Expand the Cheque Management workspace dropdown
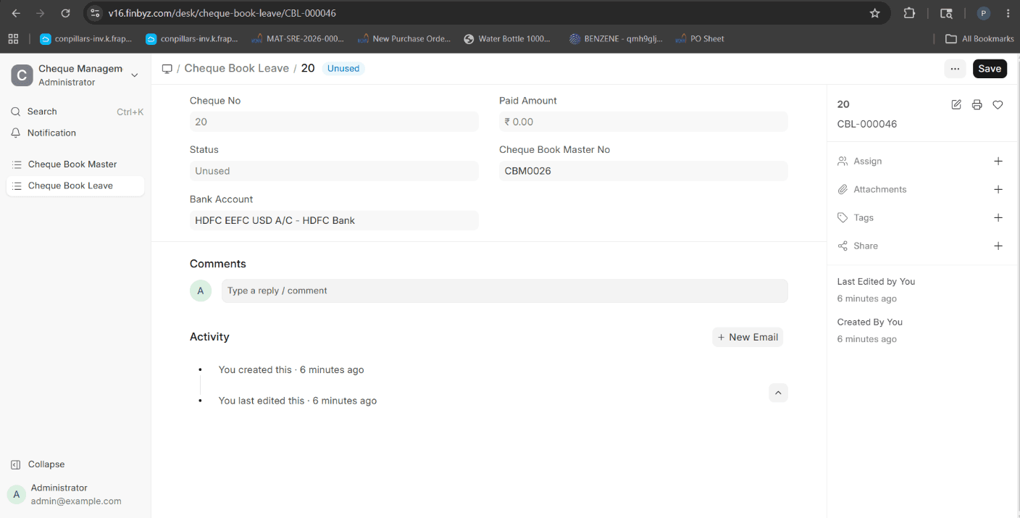This screenshot has width=1020, height=518. (x=134, y=75)
